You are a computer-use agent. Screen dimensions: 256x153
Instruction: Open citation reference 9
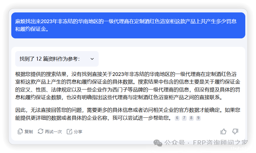(198, 118)
